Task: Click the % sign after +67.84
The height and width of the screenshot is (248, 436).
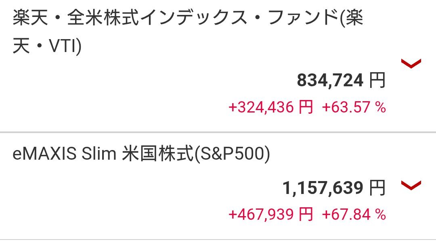Action: [381, 215]
